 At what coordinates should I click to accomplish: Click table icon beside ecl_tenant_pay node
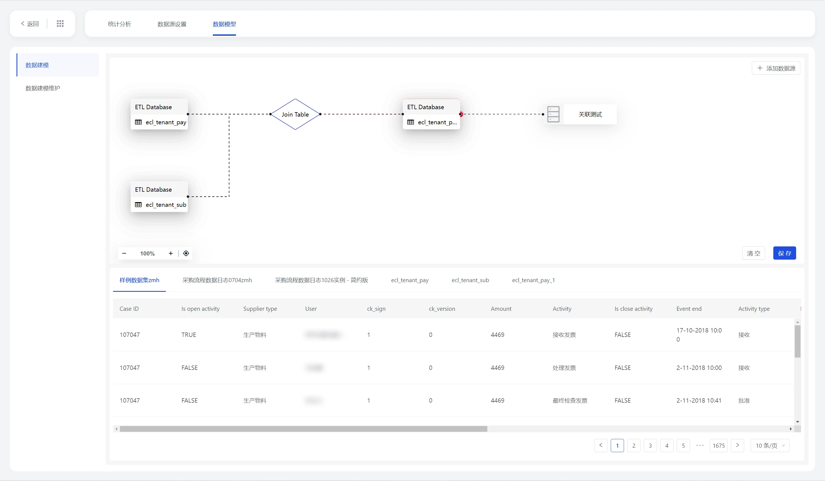click(x=138, y=122)
